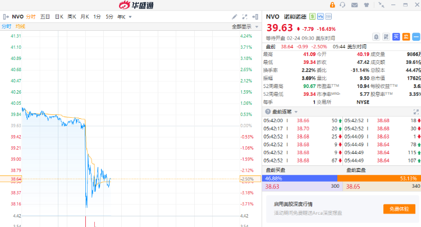The width and height of the screenshot is (421, 227).
Task: Select the pencil drawing tool icon
Action: [235, 17]
